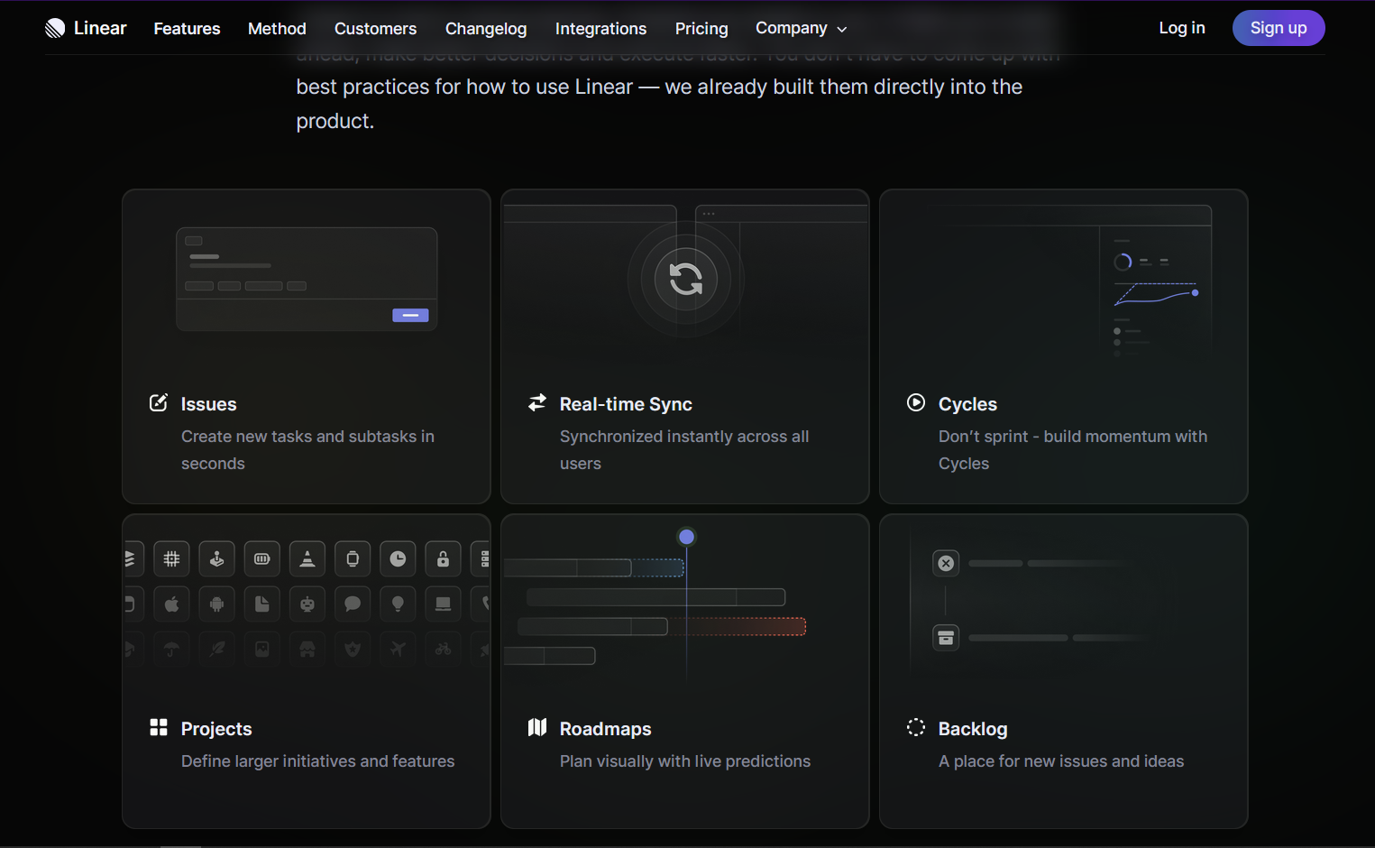Viewport: 1375px width, 848px height.
Task: Select the star shield badge project icon
Action: [353, 650]
